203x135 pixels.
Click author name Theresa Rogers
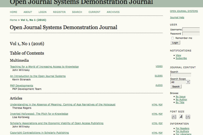pos(22,108)
